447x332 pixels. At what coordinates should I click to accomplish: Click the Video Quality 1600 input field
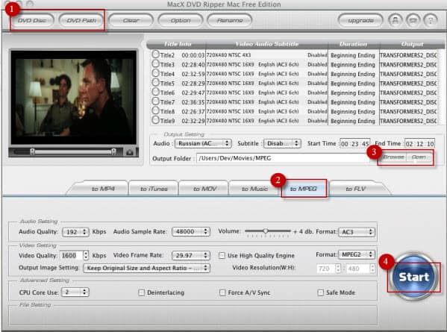click(72, 255)
